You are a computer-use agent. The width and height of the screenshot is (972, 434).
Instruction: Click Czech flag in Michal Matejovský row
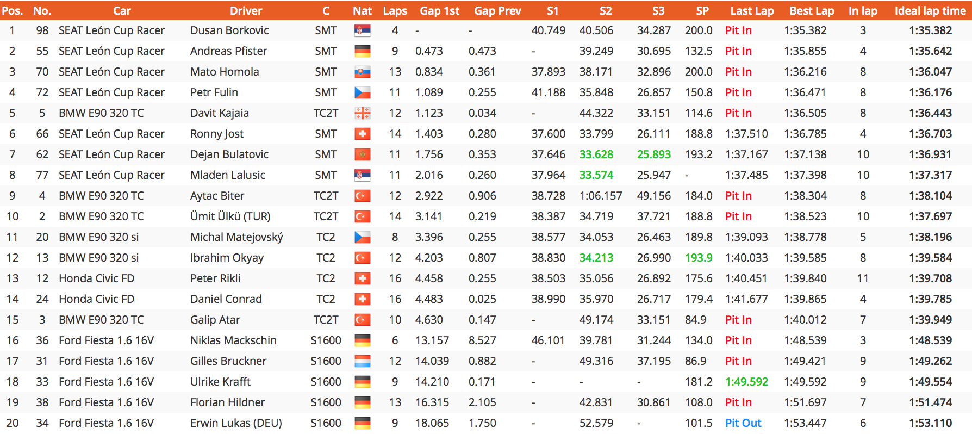tap(362, 237)
